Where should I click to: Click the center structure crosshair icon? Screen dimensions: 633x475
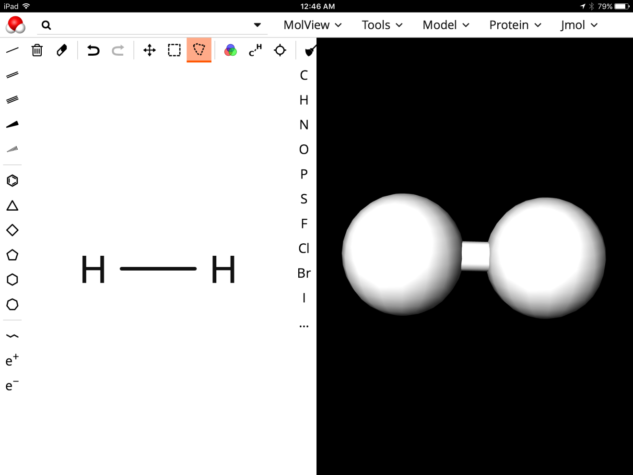280,50
